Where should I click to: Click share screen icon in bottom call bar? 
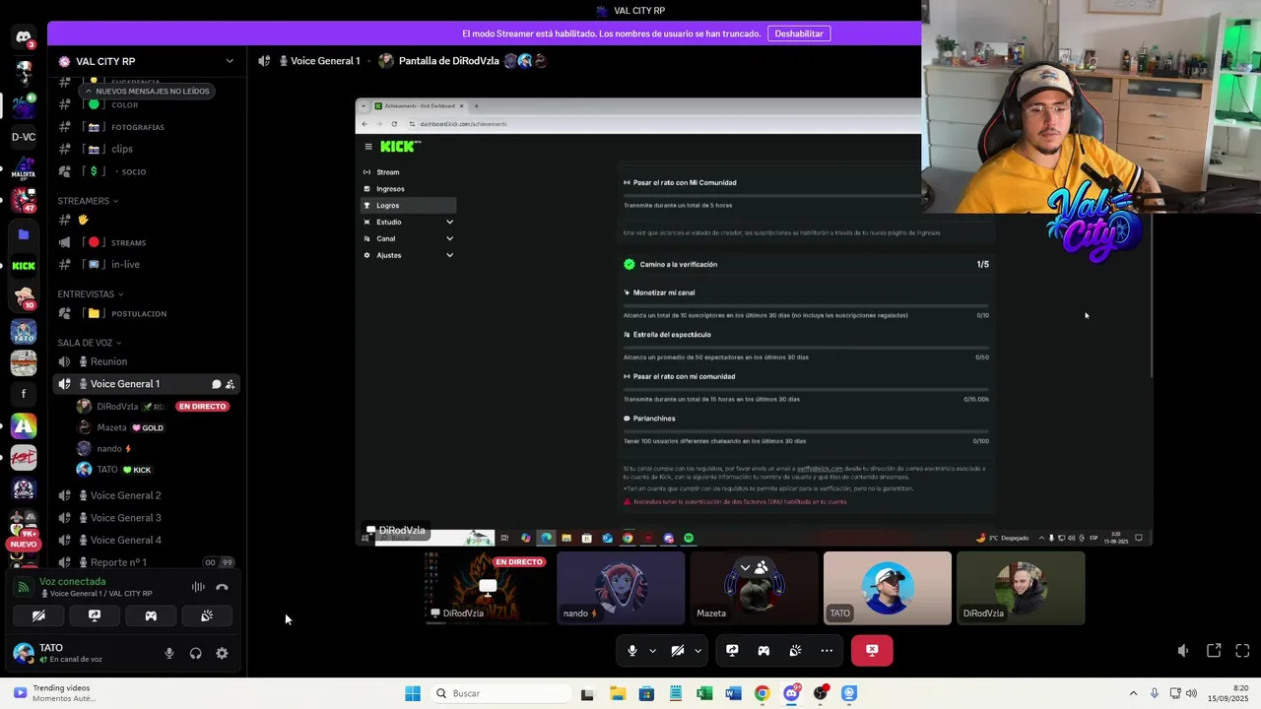coord(732,650)
